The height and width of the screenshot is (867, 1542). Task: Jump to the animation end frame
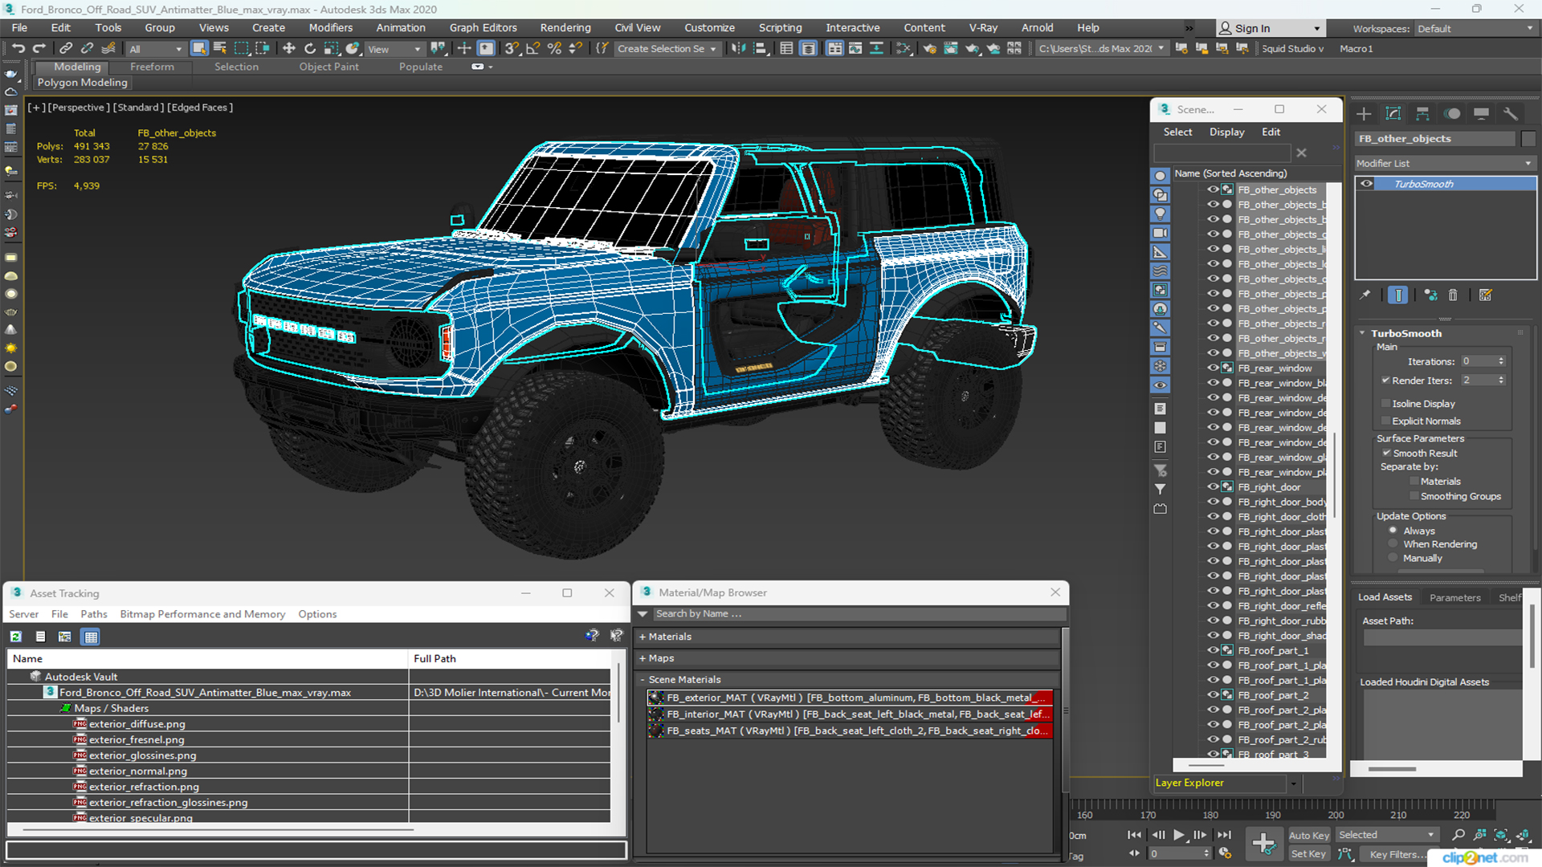point(1223,836)
